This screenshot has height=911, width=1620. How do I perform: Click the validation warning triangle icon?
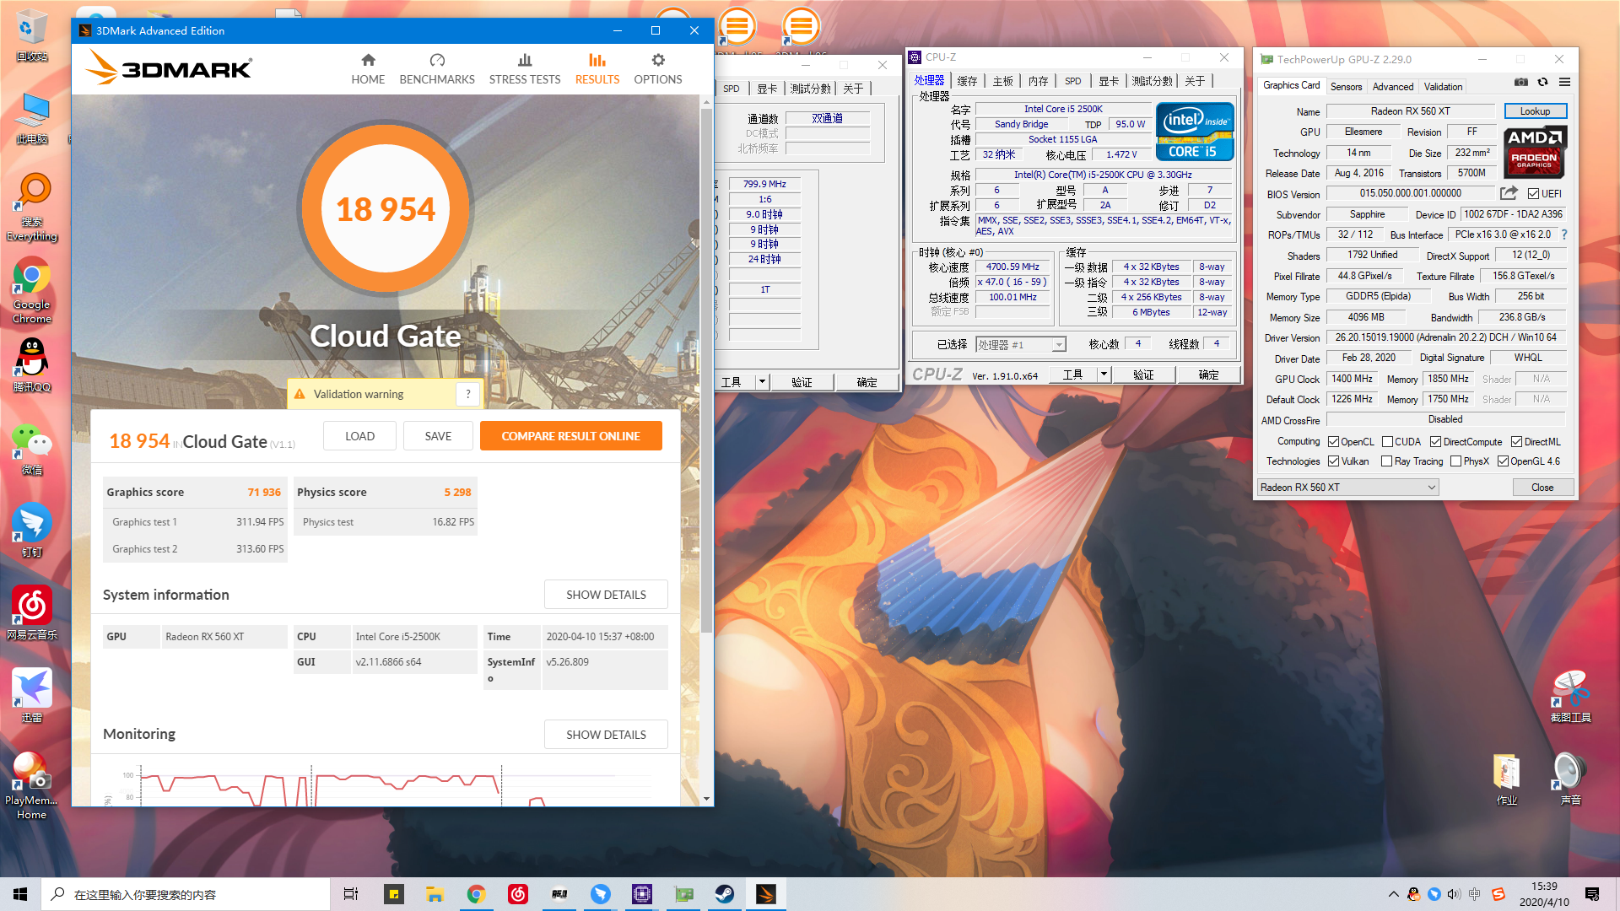point(300,394)
